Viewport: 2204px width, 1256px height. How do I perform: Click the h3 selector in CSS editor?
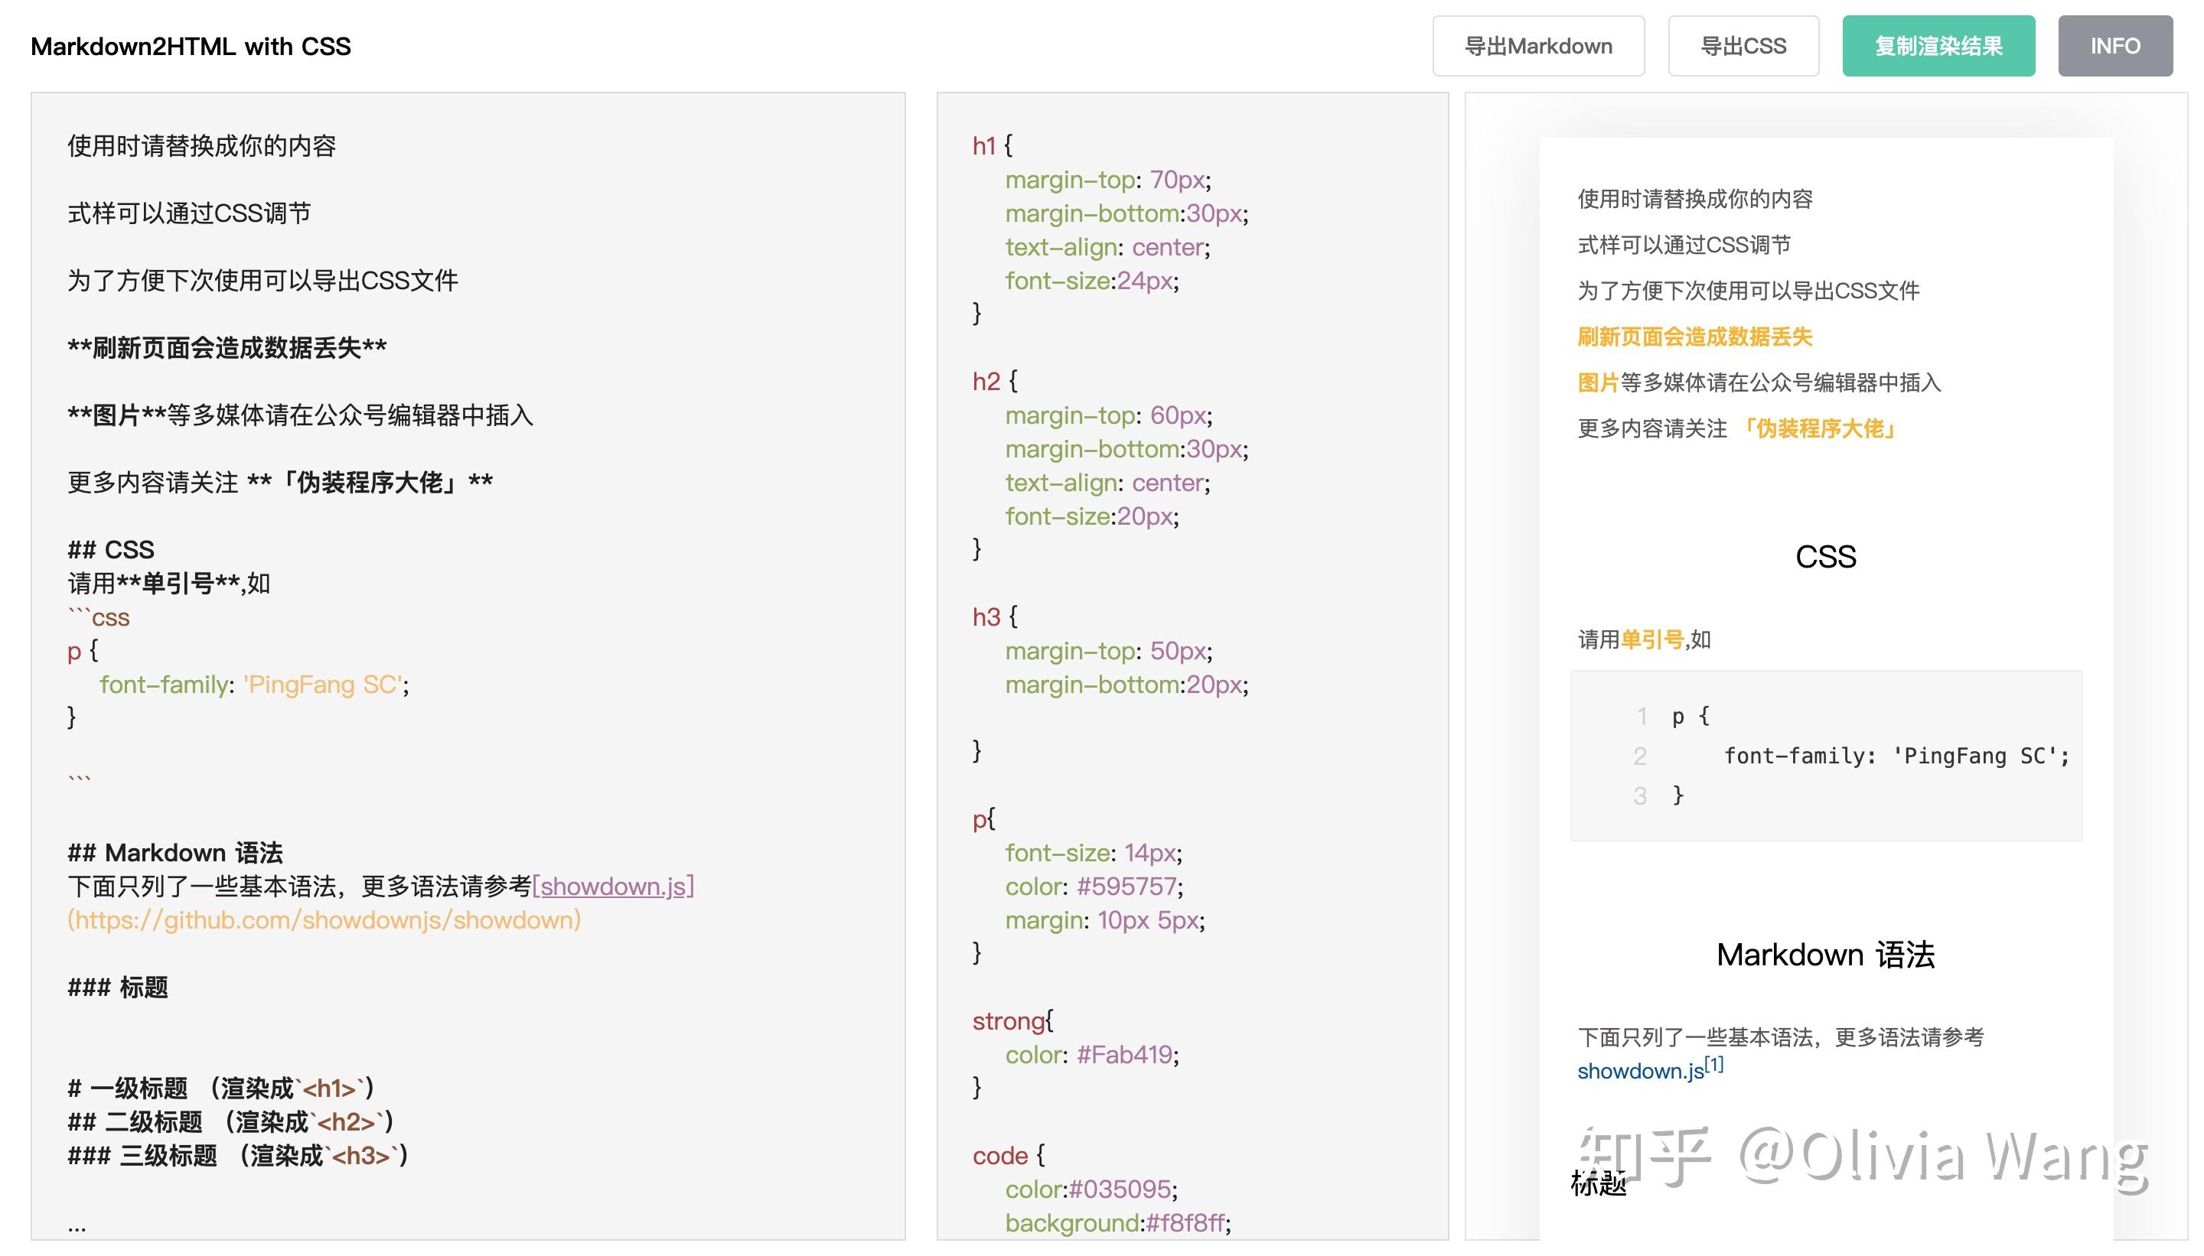[x=986, y=617]
